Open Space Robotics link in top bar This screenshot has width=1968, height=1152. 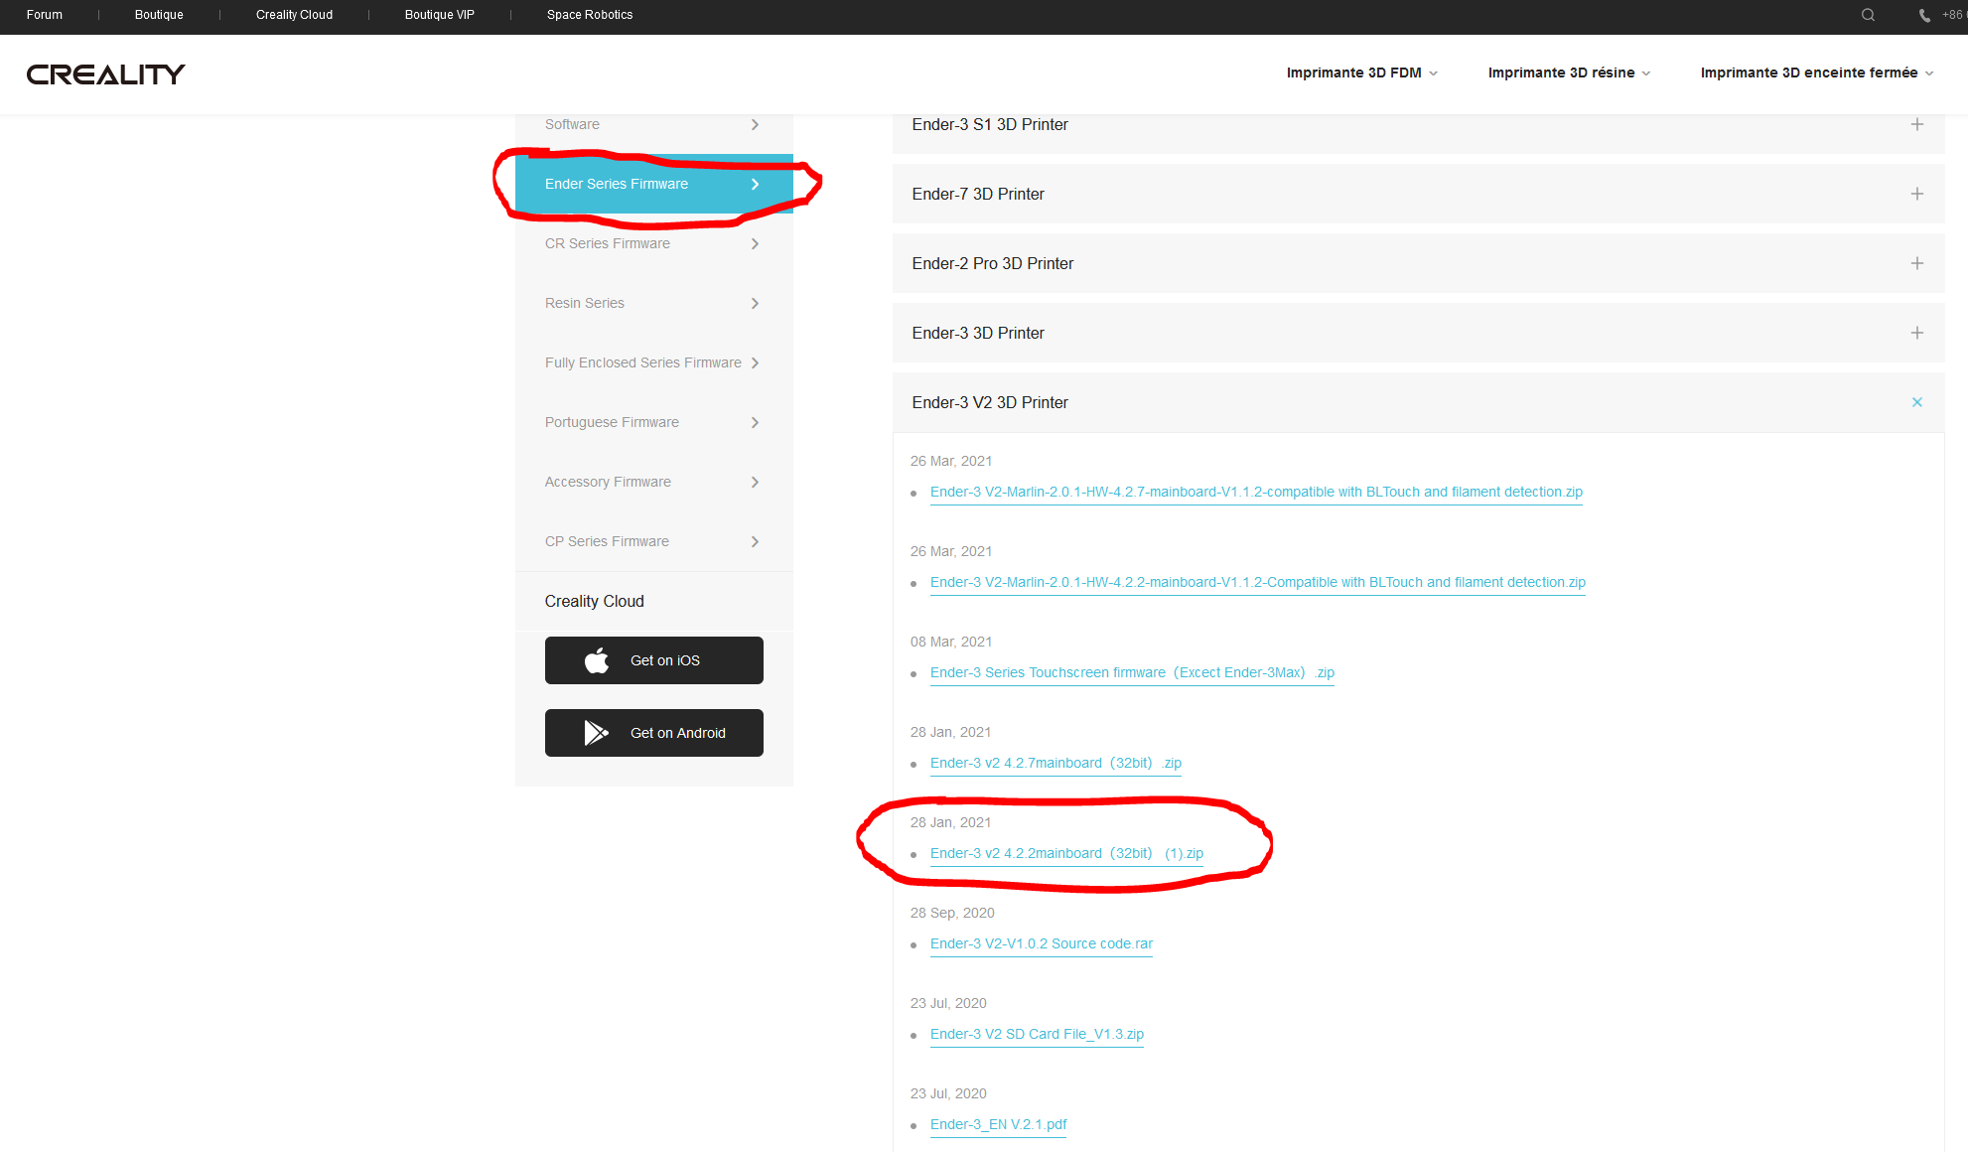tap(590, 15)
